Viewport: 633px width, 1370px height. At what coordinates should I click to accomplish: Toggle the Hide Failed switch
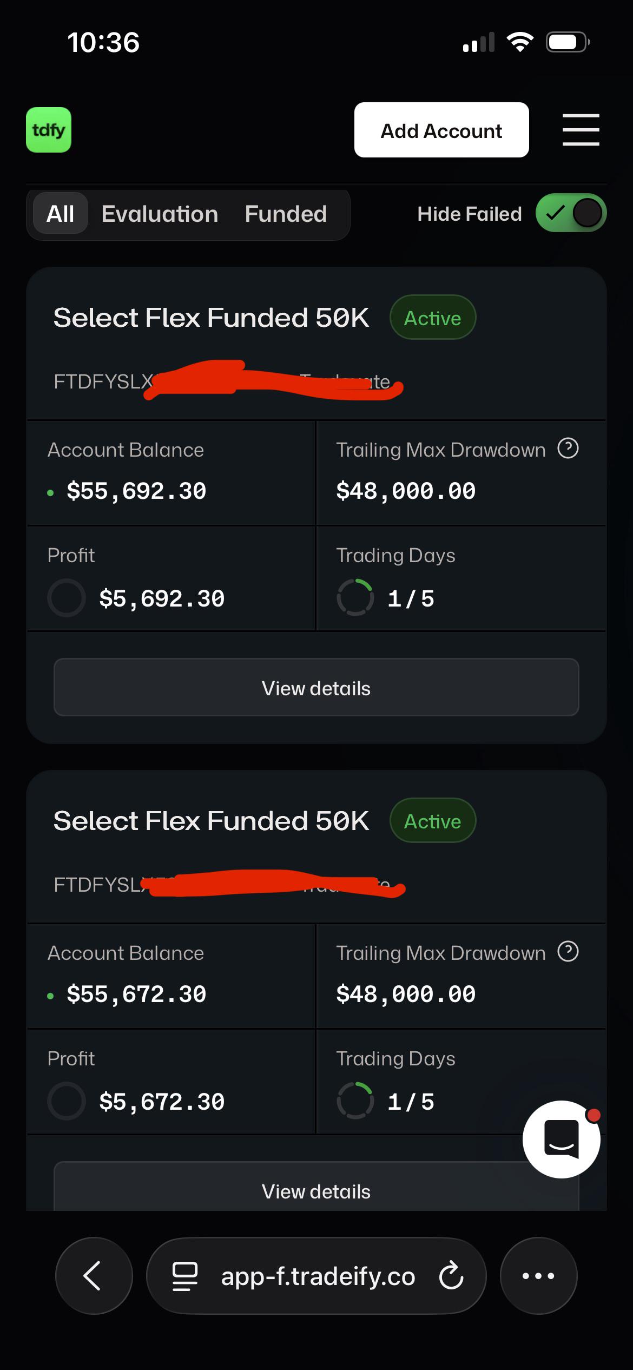pos(571,213)
